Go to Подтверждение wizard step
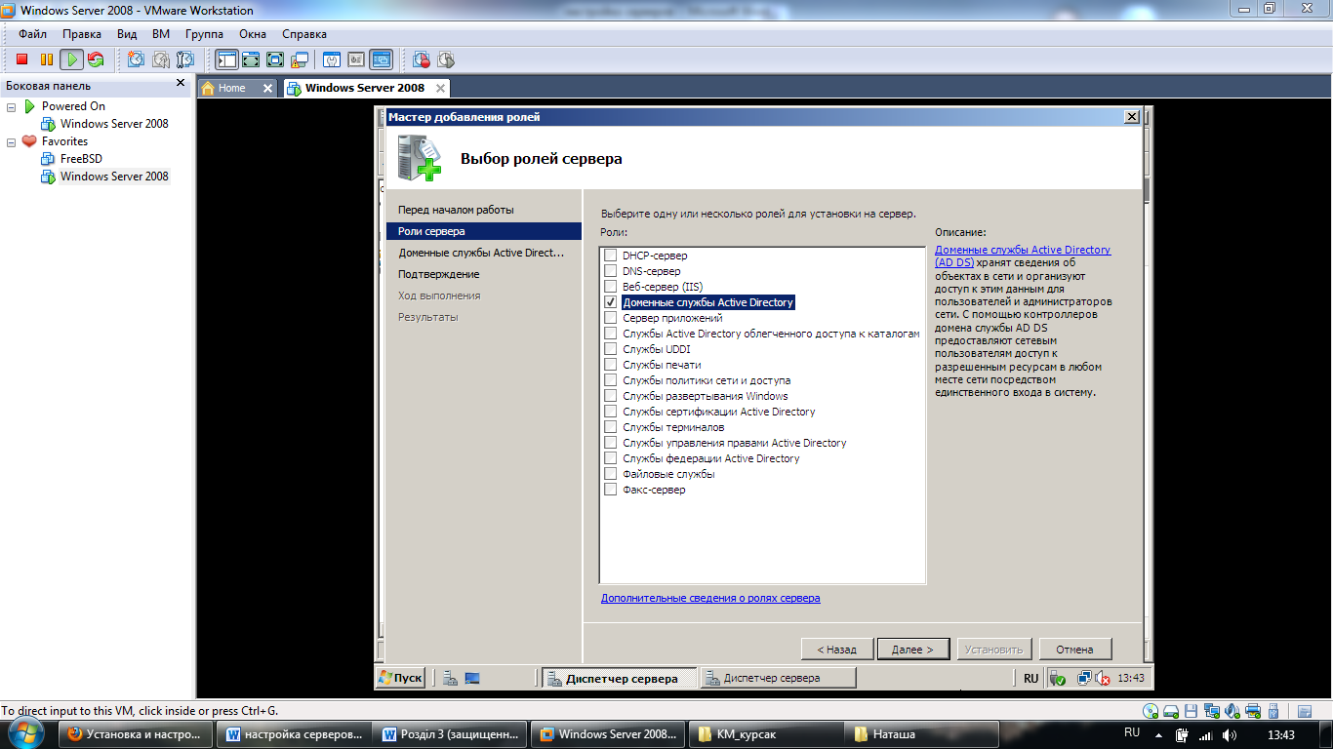The height and width of the screenshot is (749, 1333). point(438,274)
